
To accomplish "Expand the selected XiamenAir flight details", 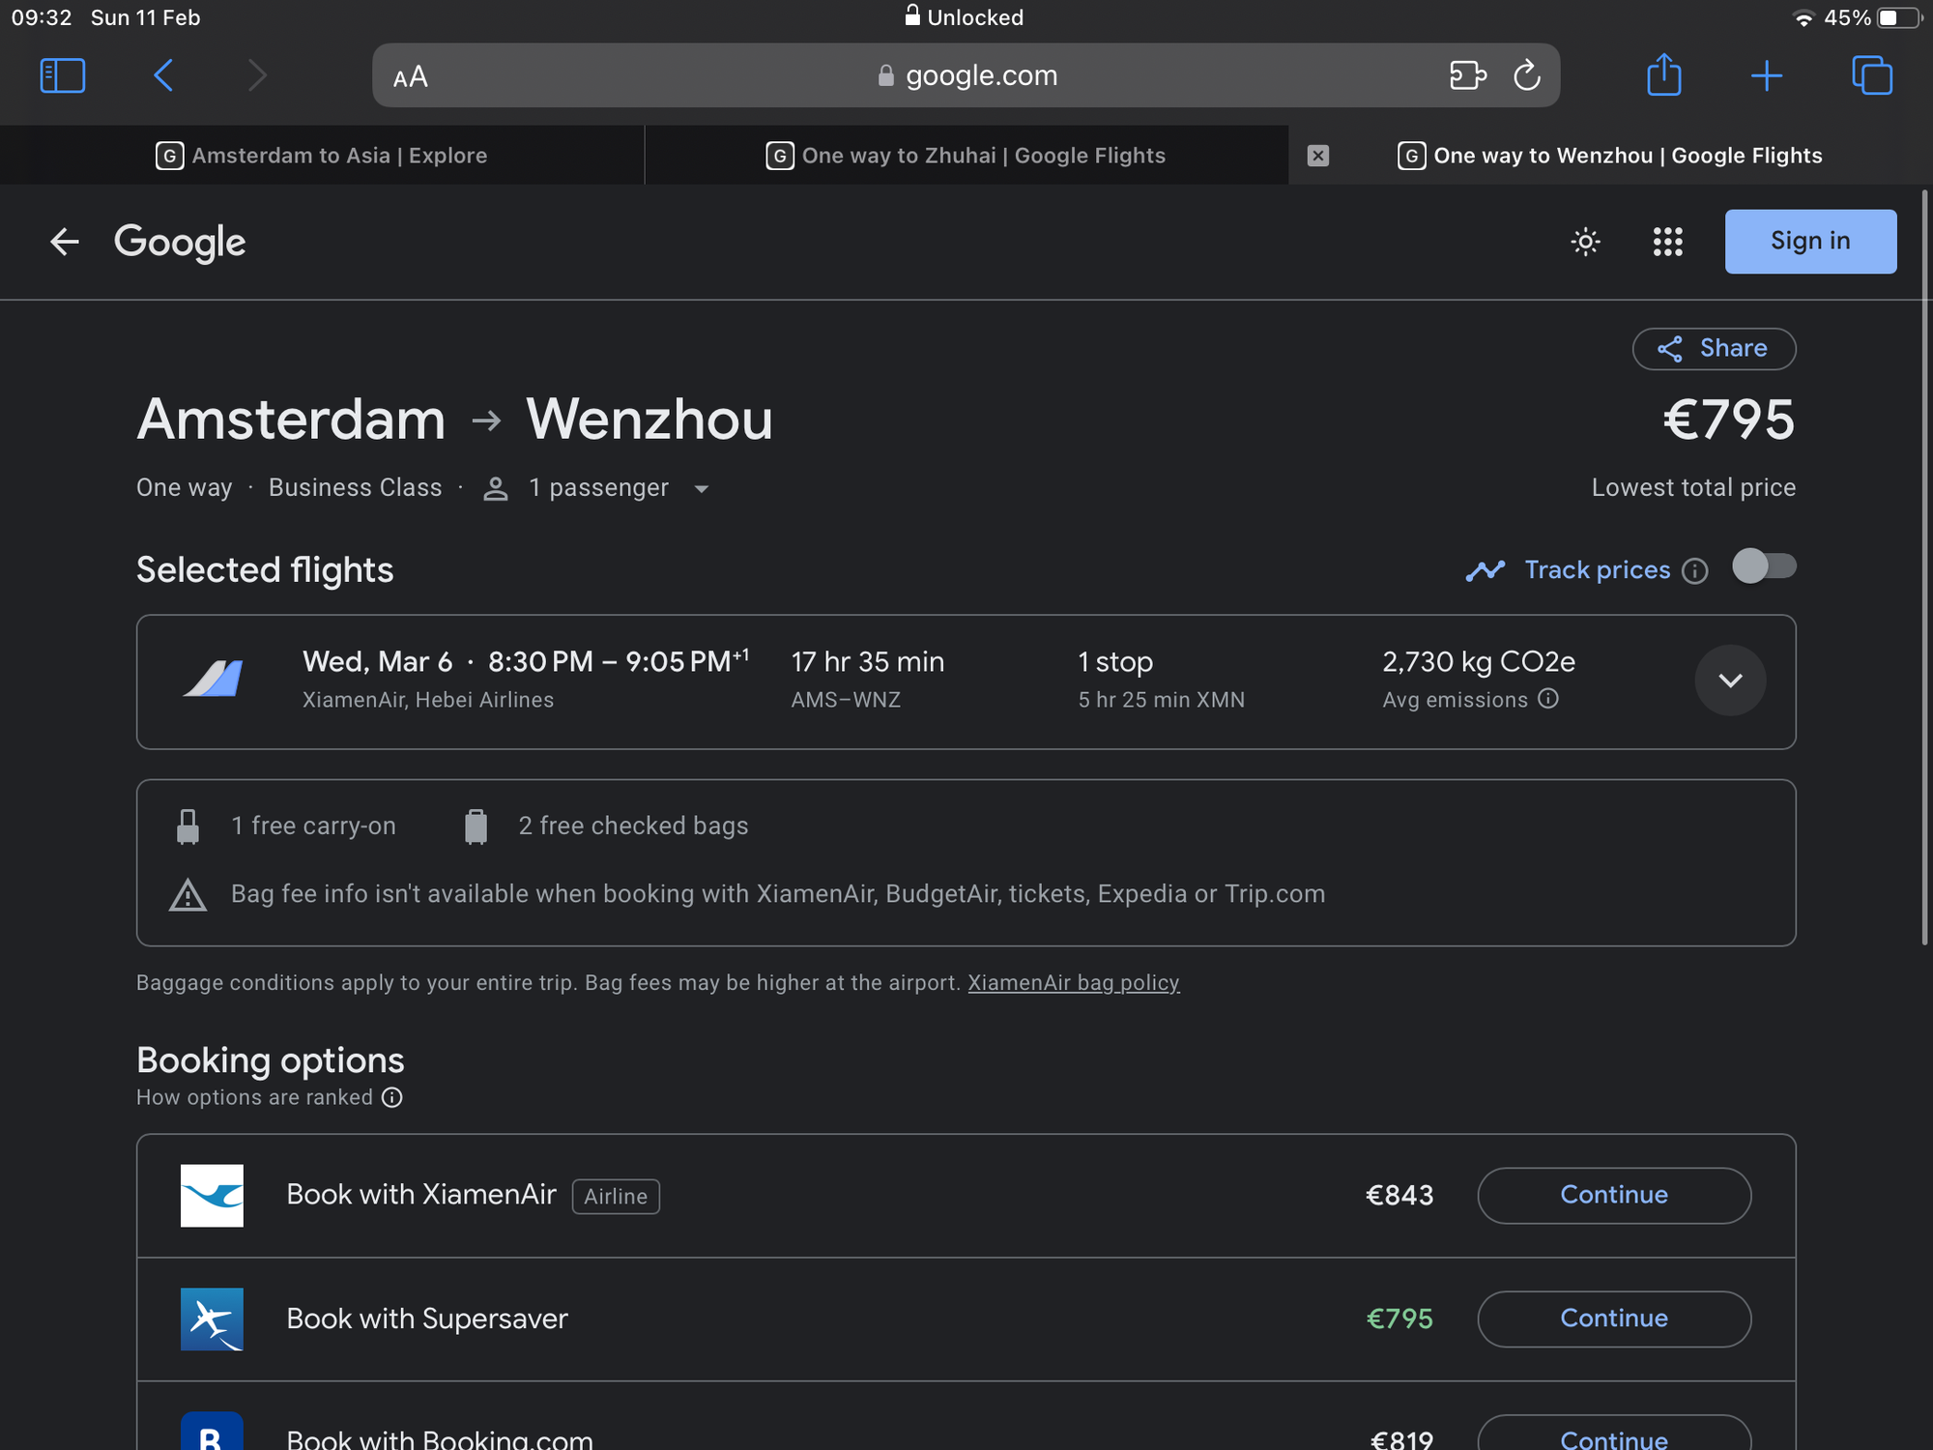I will 1730,681.
